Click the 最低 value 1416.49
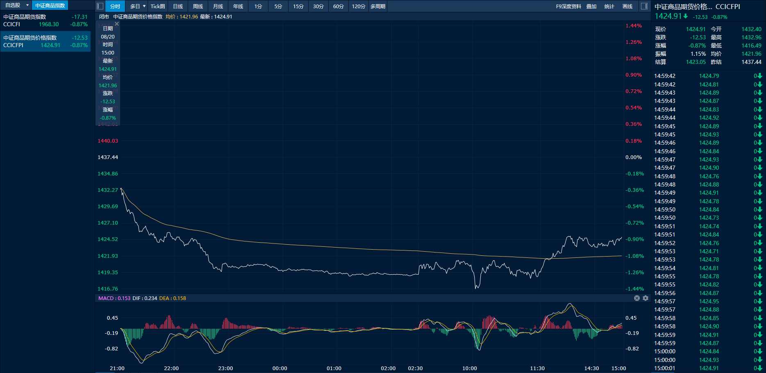Image resolution: width=766 pixels, height=373 pixels. click(x=751, y=45)
